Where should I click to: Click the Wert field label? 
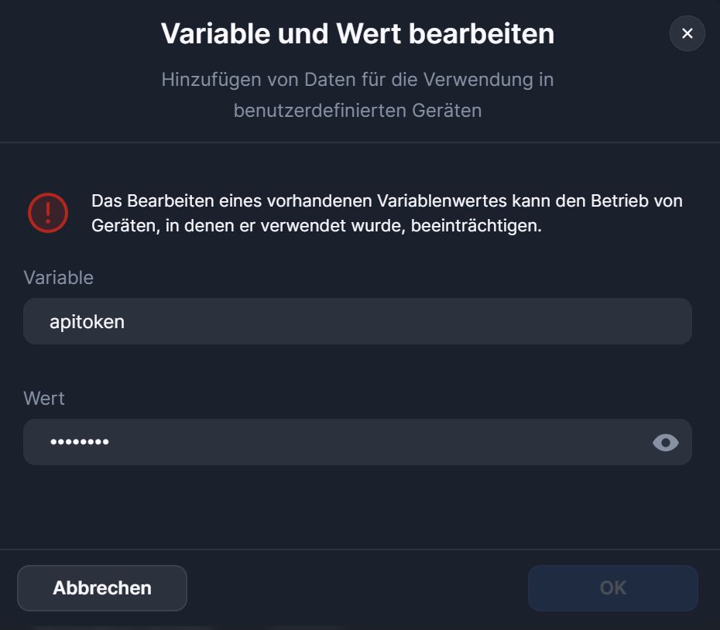44,398
